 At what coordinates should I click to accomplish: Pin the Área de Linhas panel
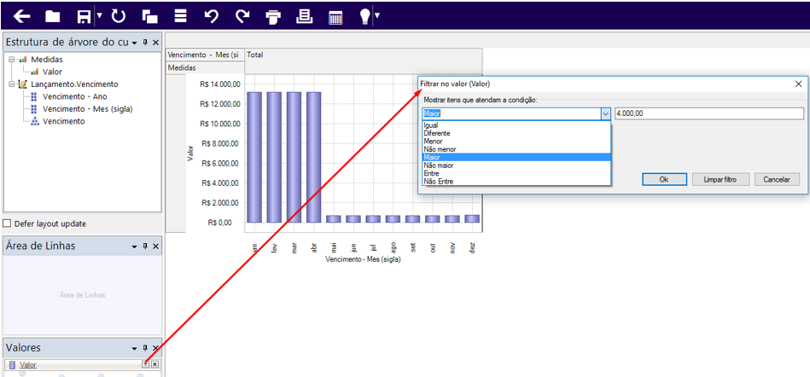[145, 246]
